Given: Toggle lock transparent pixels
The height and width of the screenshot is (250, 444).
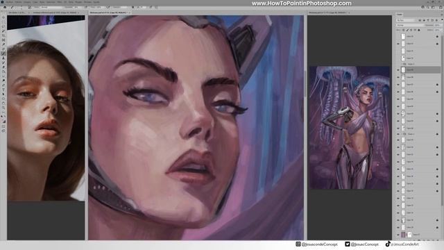Looking at the screenshot, I should coord(403,30).
